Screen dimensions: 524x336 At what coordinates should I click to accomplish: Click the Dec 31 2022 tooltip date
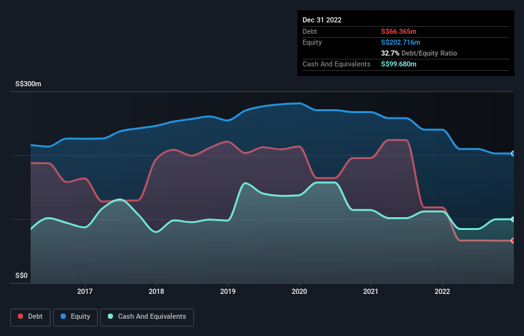(322, 20)
